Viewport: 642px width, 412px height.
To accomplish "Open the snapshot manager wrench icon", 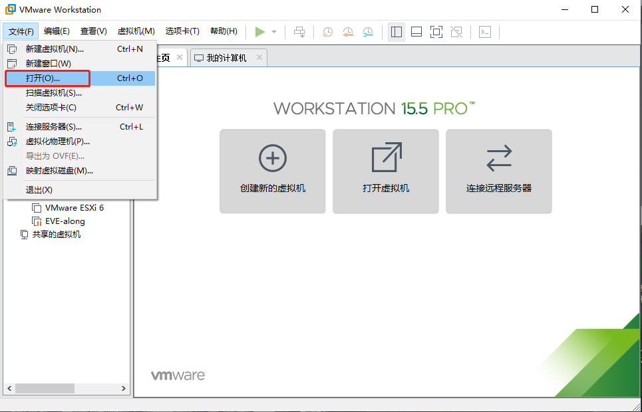I will point(368,32).
